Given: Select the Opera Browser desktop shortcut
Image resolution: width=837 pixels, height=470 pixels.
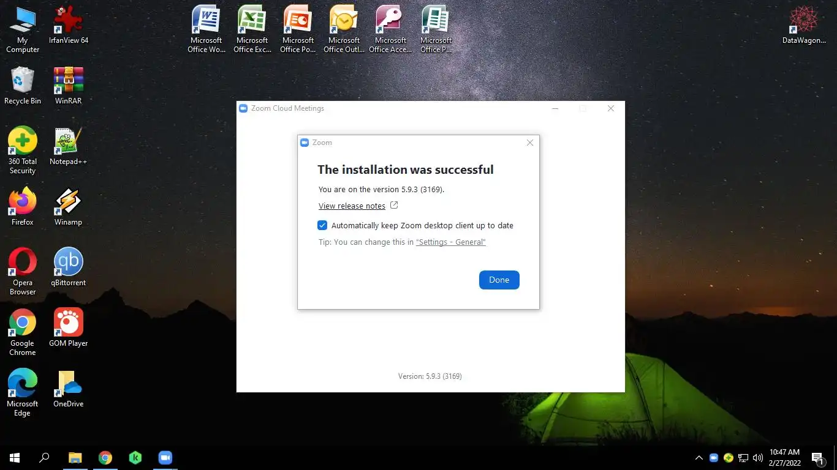Looking at the screenshot, I should [x=23, y=272].
